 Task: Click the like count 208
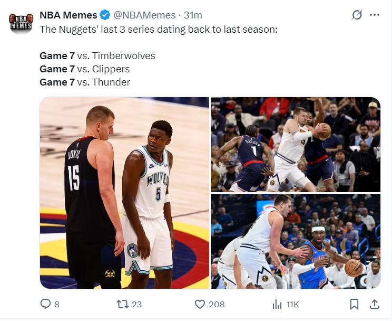coord(217,304)
